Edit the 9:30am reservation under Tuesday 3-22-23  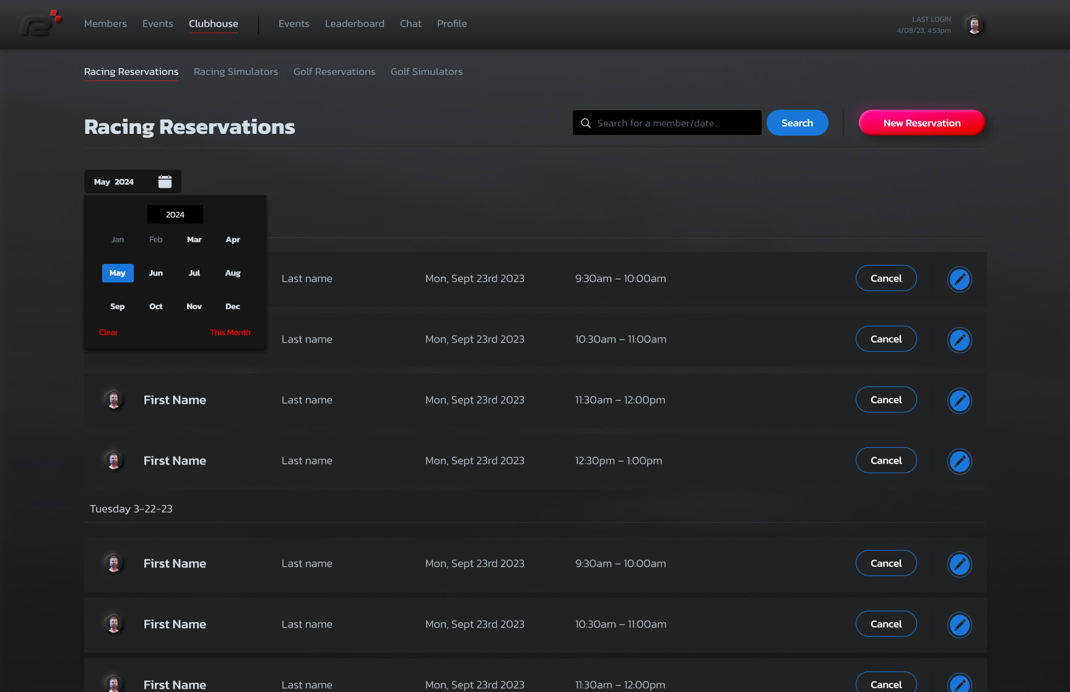(x=960, y=564)
